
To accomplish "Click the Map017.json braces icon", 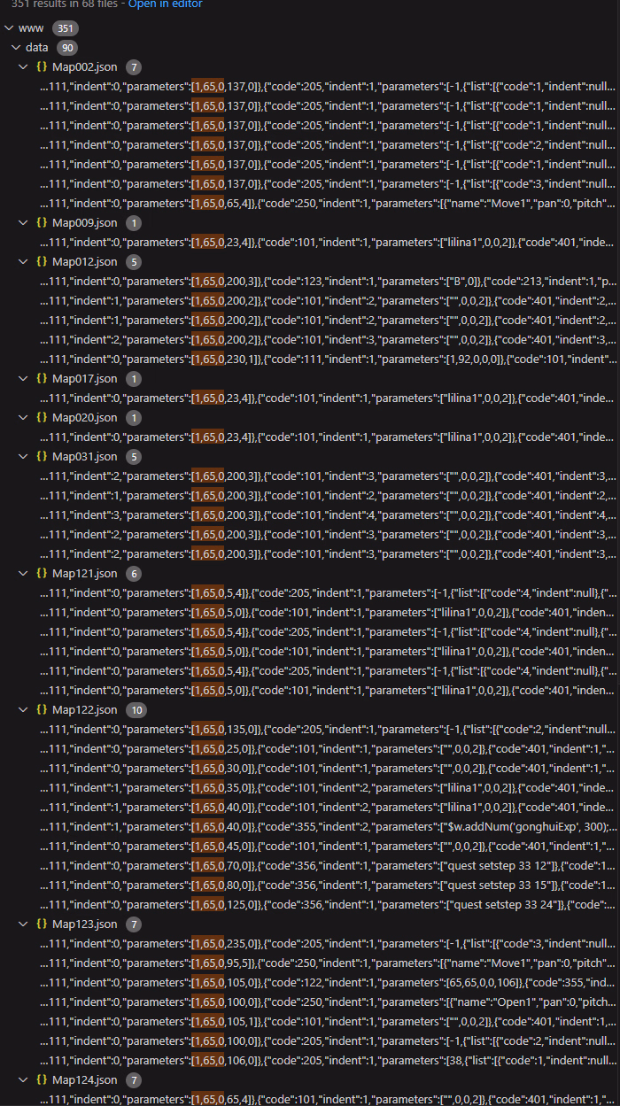I will pyautogui.click(x=42, y=379).
